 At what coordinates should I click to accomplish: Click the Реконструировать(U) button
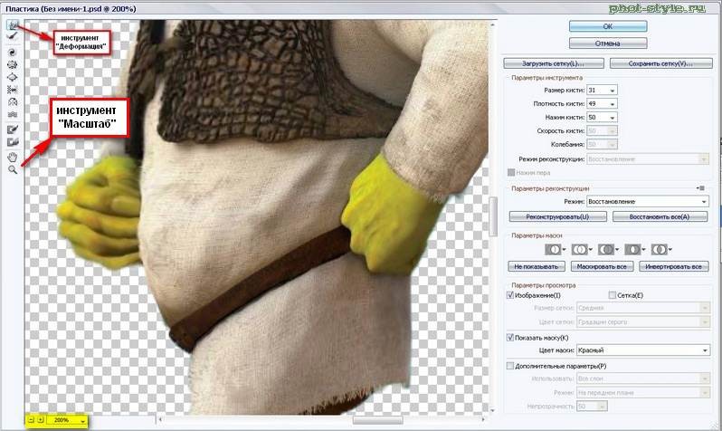pyautogui.click(x=557, y=216)
